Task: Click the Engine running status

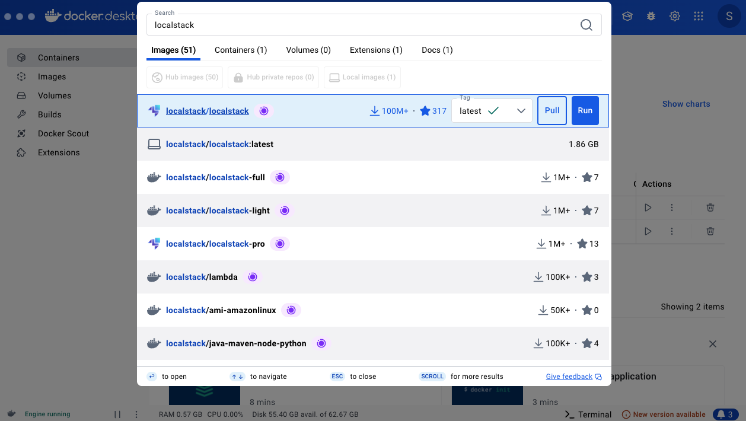Action: (47, 414)
